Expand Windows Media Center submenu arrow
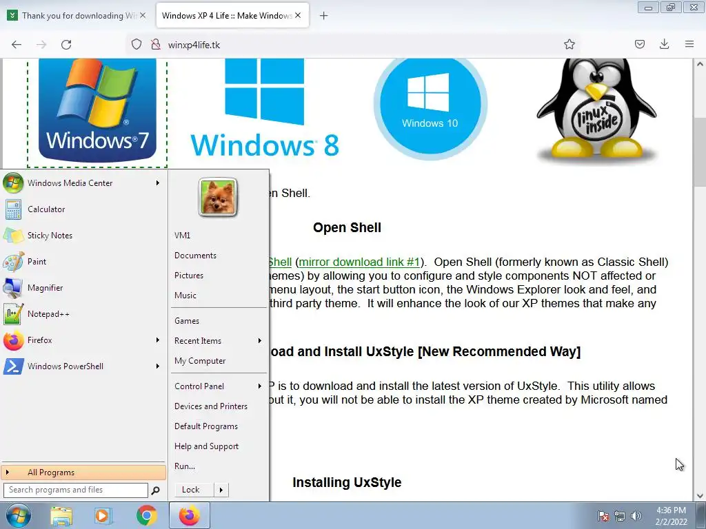The image size is (706, 529). pos(158,183)
